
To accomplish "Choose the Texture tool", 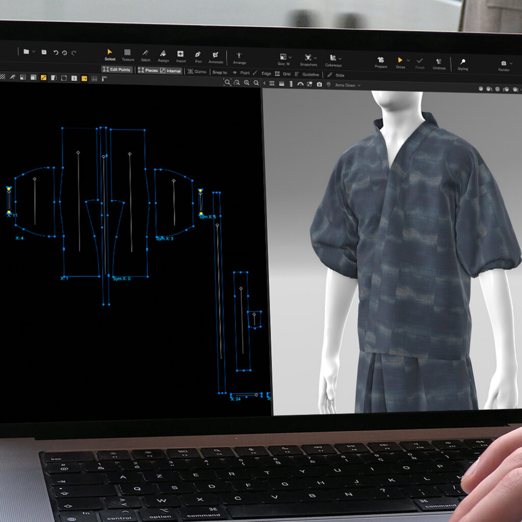I will (x=127, y=55).
